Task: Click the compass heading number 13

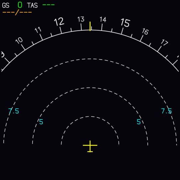Action: click(81, 19)
